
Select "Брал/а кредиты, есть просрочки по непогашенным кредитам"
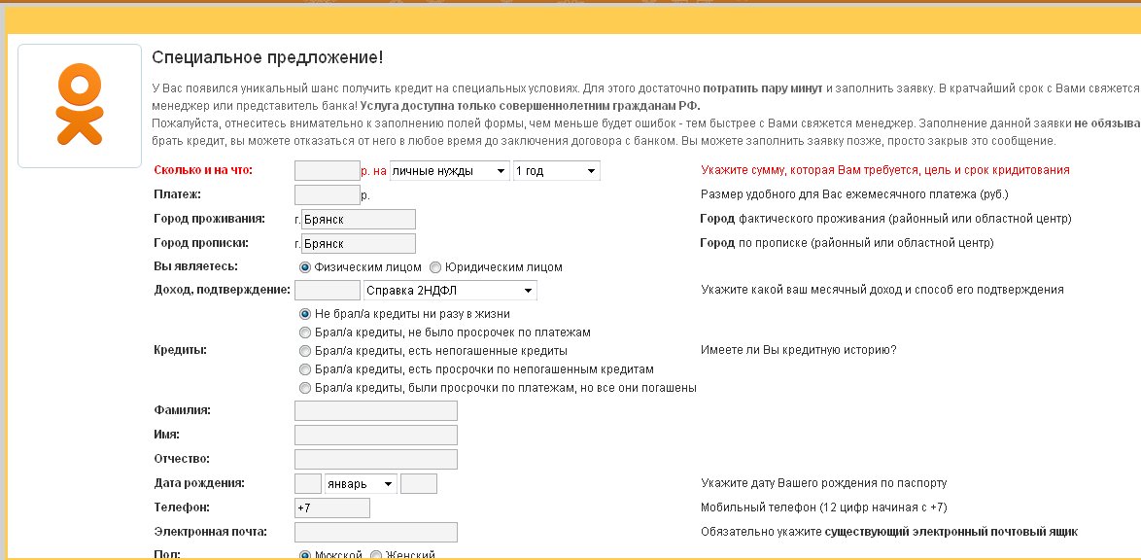(x=305, y=369)
